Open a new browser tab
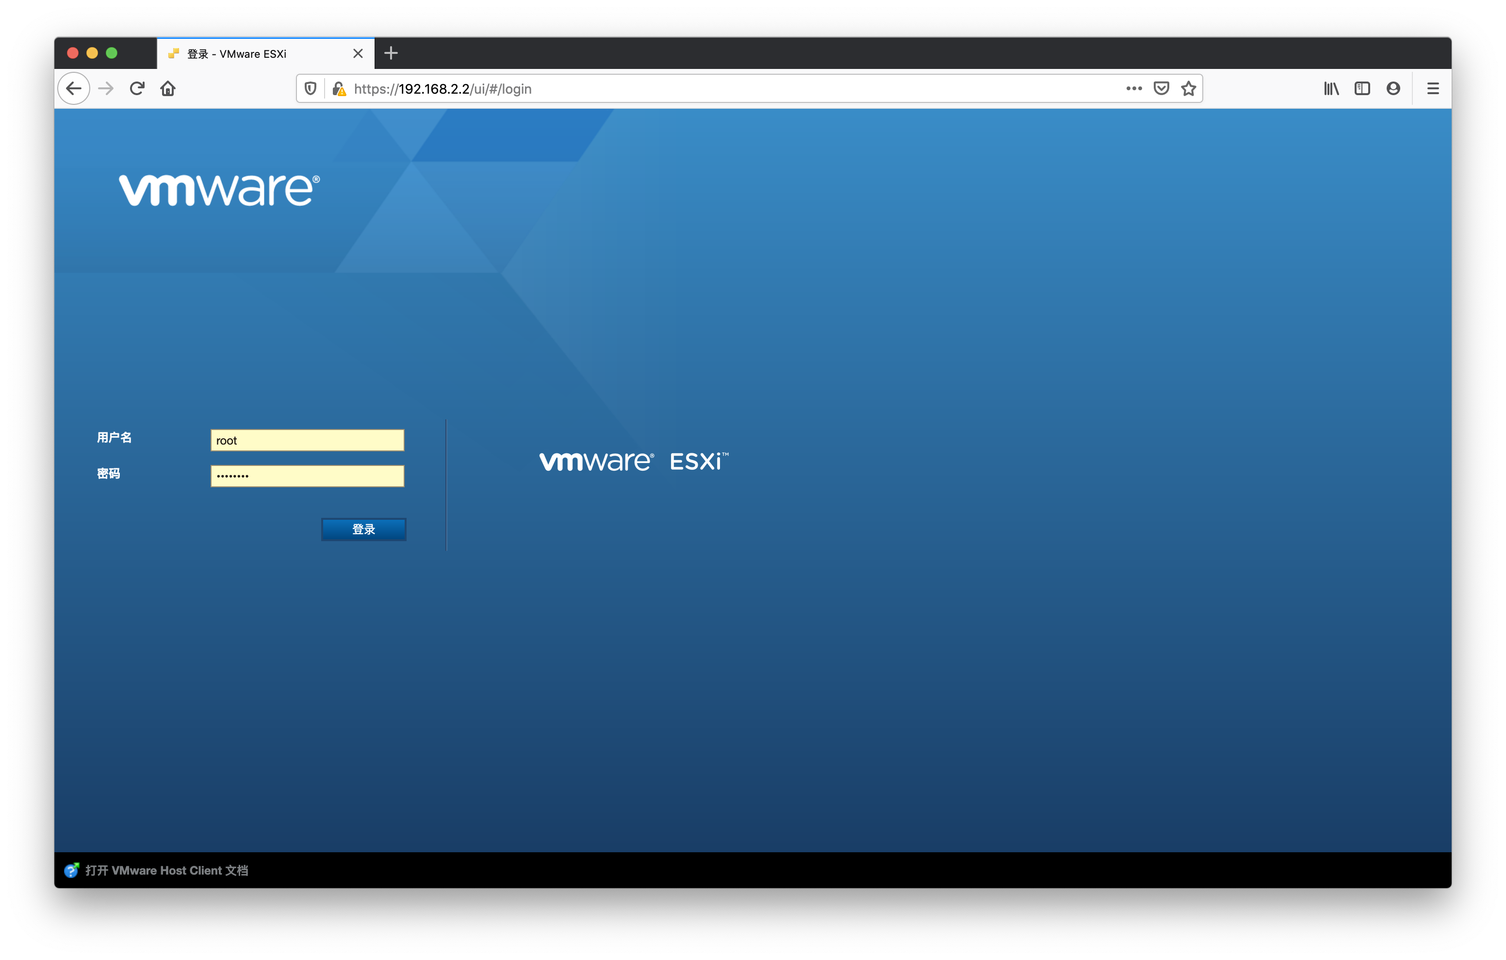Screen dimensions: 1506x960 point(391,53)
